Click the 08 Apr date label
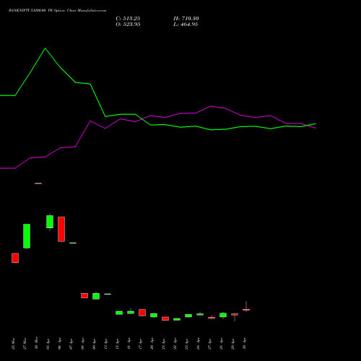The width and height of the screenshot is (361, 361). 82,344
